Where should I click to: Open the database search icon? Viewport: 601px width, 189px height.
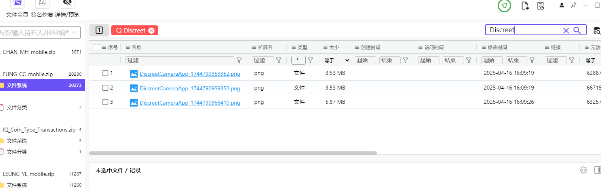597,31
